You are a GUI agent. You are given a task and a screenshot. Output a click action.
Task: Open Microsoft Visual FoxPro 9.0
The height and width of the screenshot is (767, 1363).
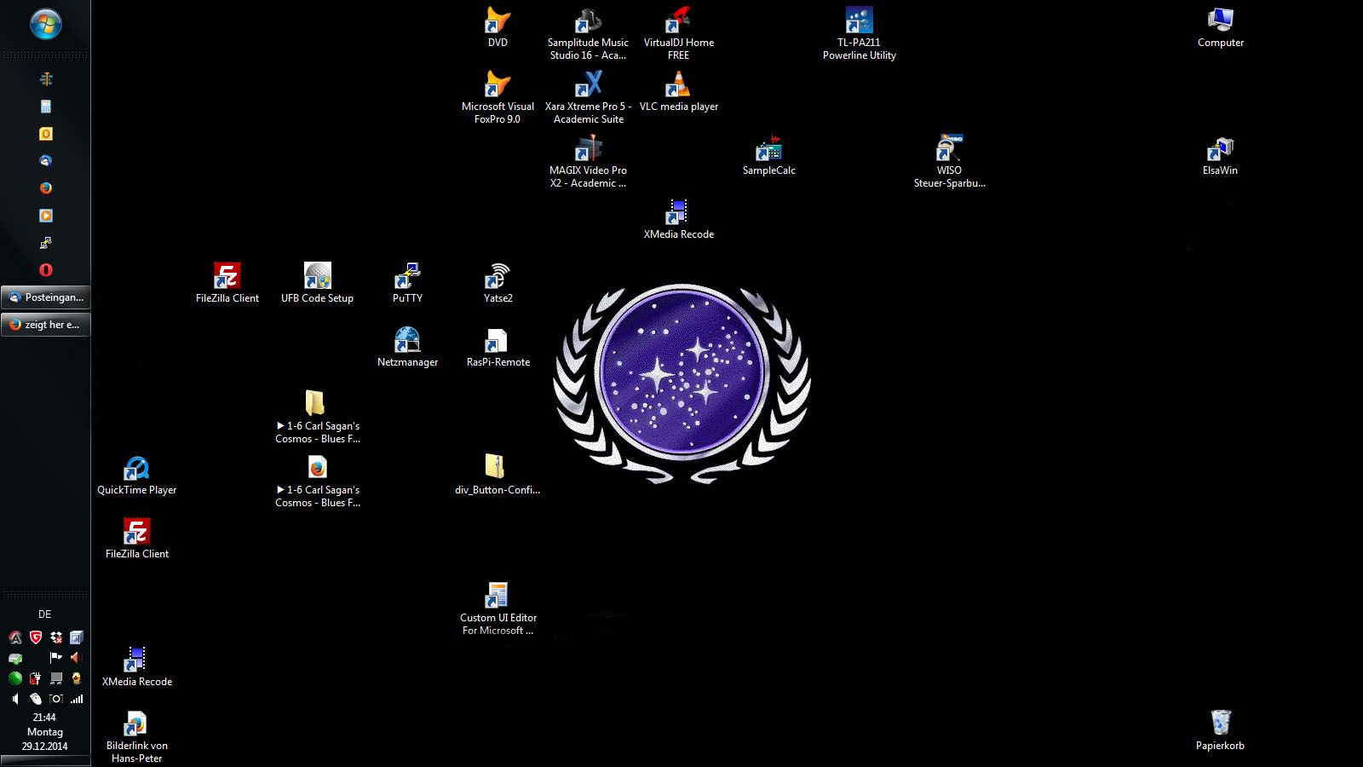click(497, 98)
